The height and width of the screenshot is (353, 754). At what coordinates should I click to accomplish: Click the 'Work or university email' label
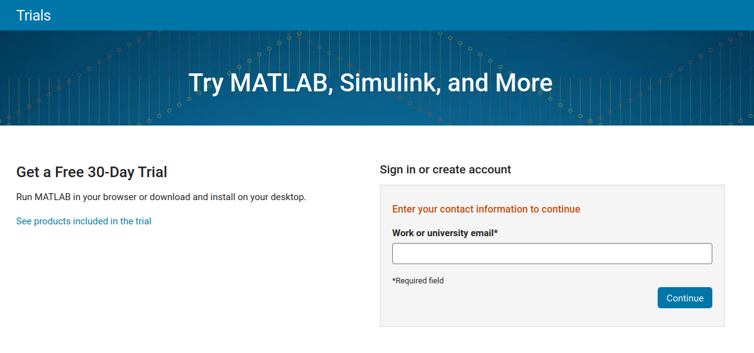[443, 233]
